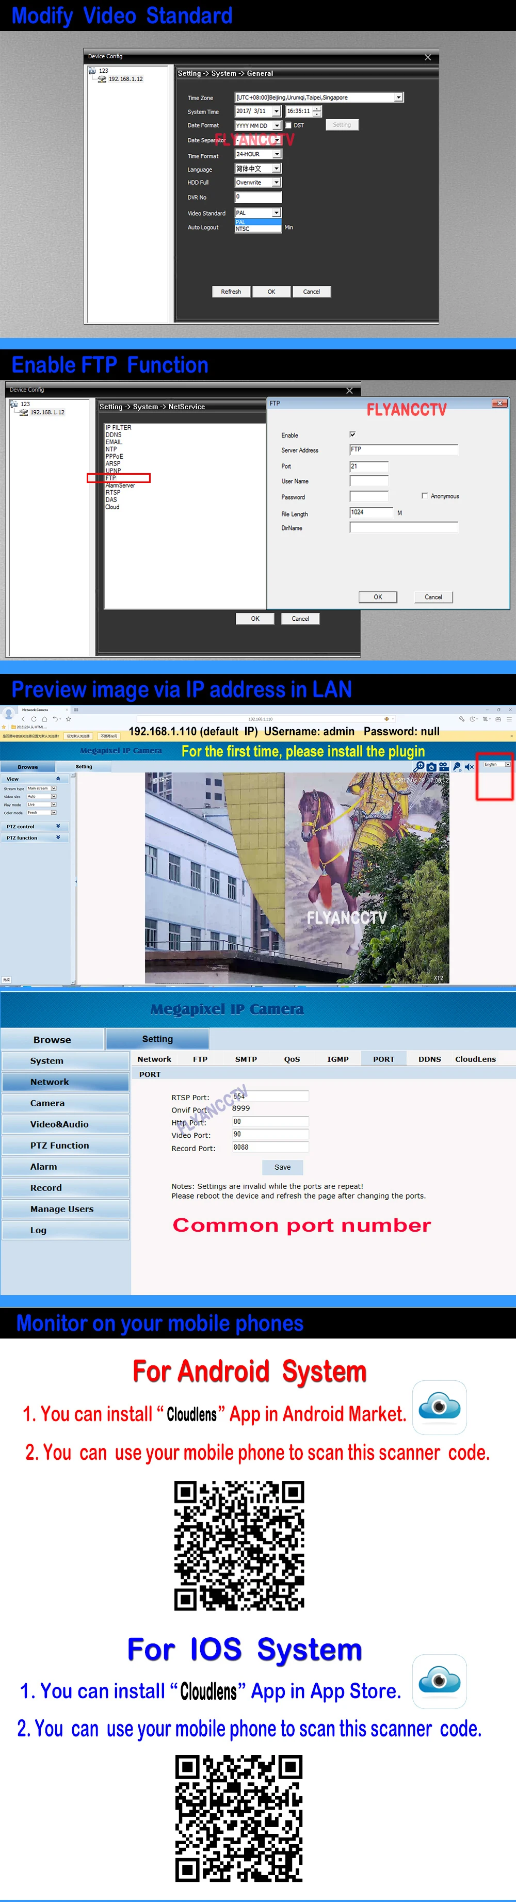Select FTP in the NetService list
Image resolution: width=516 pixels, height=1902 pixels.
[x=111, y=478]
